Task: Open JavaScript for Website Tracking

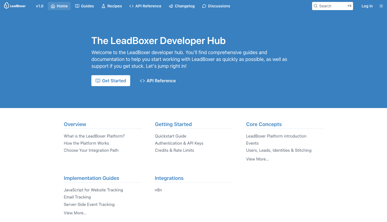Action: [93, 190]
